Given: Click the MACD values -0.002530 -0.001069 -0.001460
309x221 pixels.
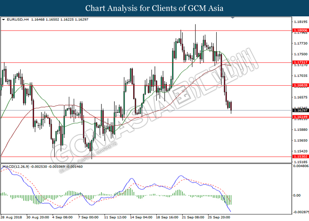Looking at the screenshot, I should pos(57,167).
